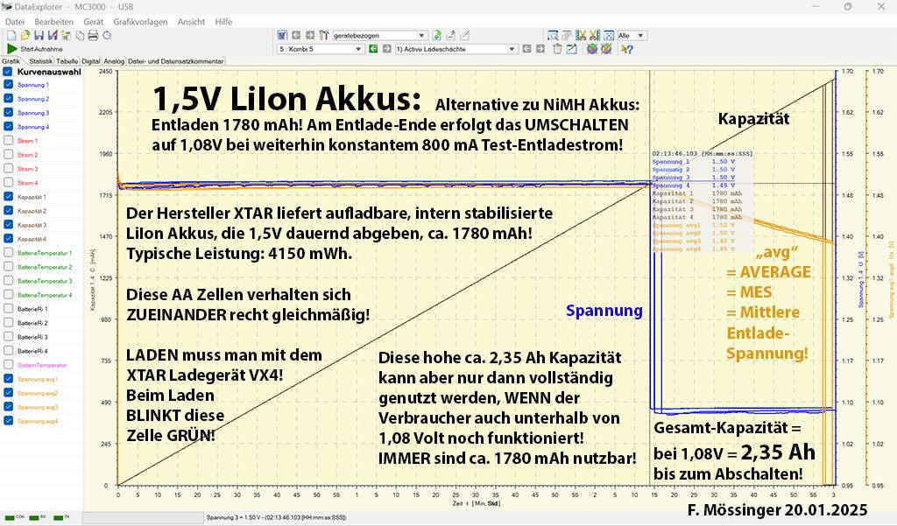Uncheck the Spannung 1 curve checkbox
The image size is (897, 526).
click(x=9, y=85)
